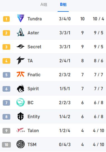Select the Entity team logo
This screenshot has width=106, height=152.
pyautogui.click(x=21, y=116)
